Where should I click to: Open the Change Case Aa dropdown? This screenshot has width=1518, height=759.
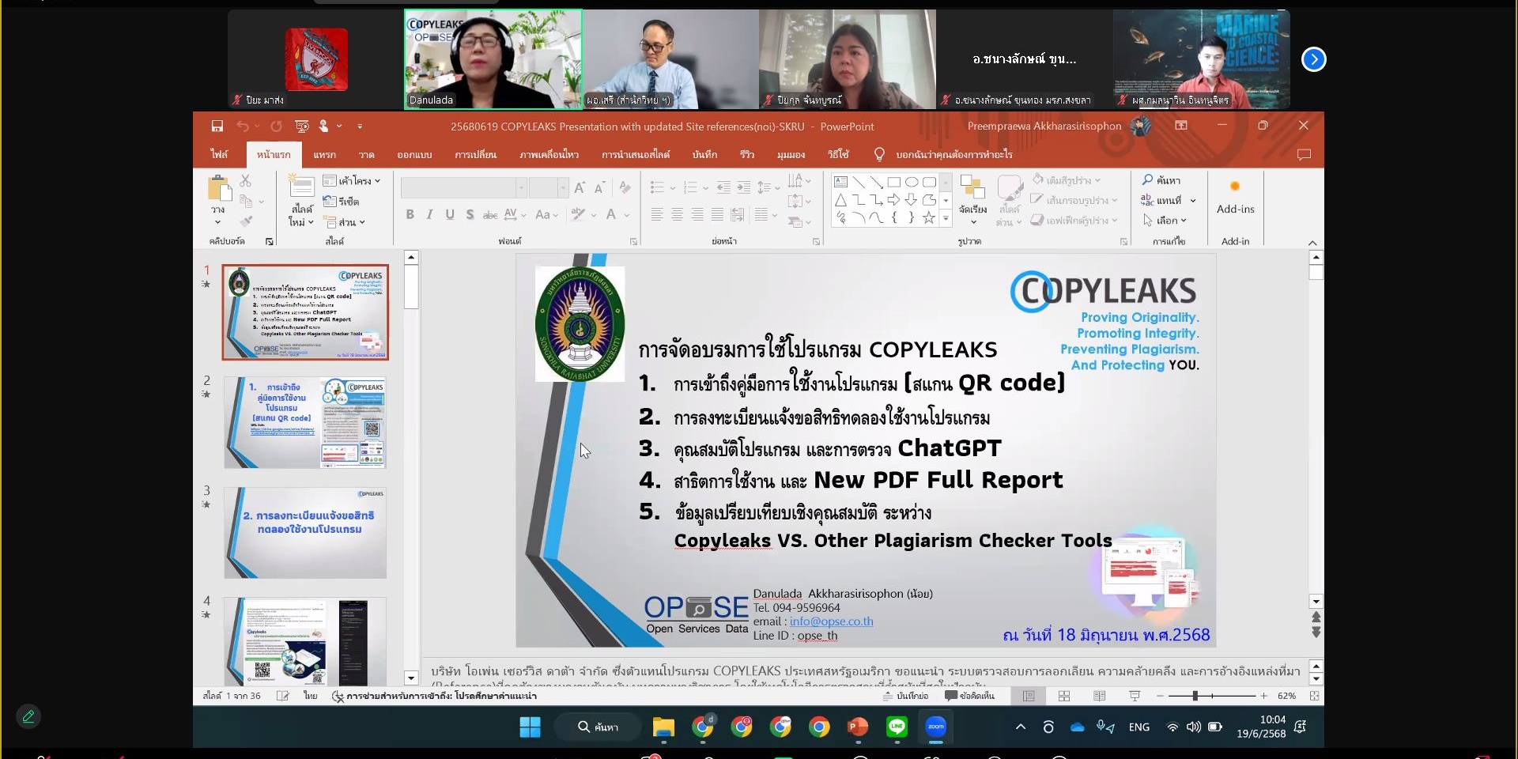click(x=546, y=214)
